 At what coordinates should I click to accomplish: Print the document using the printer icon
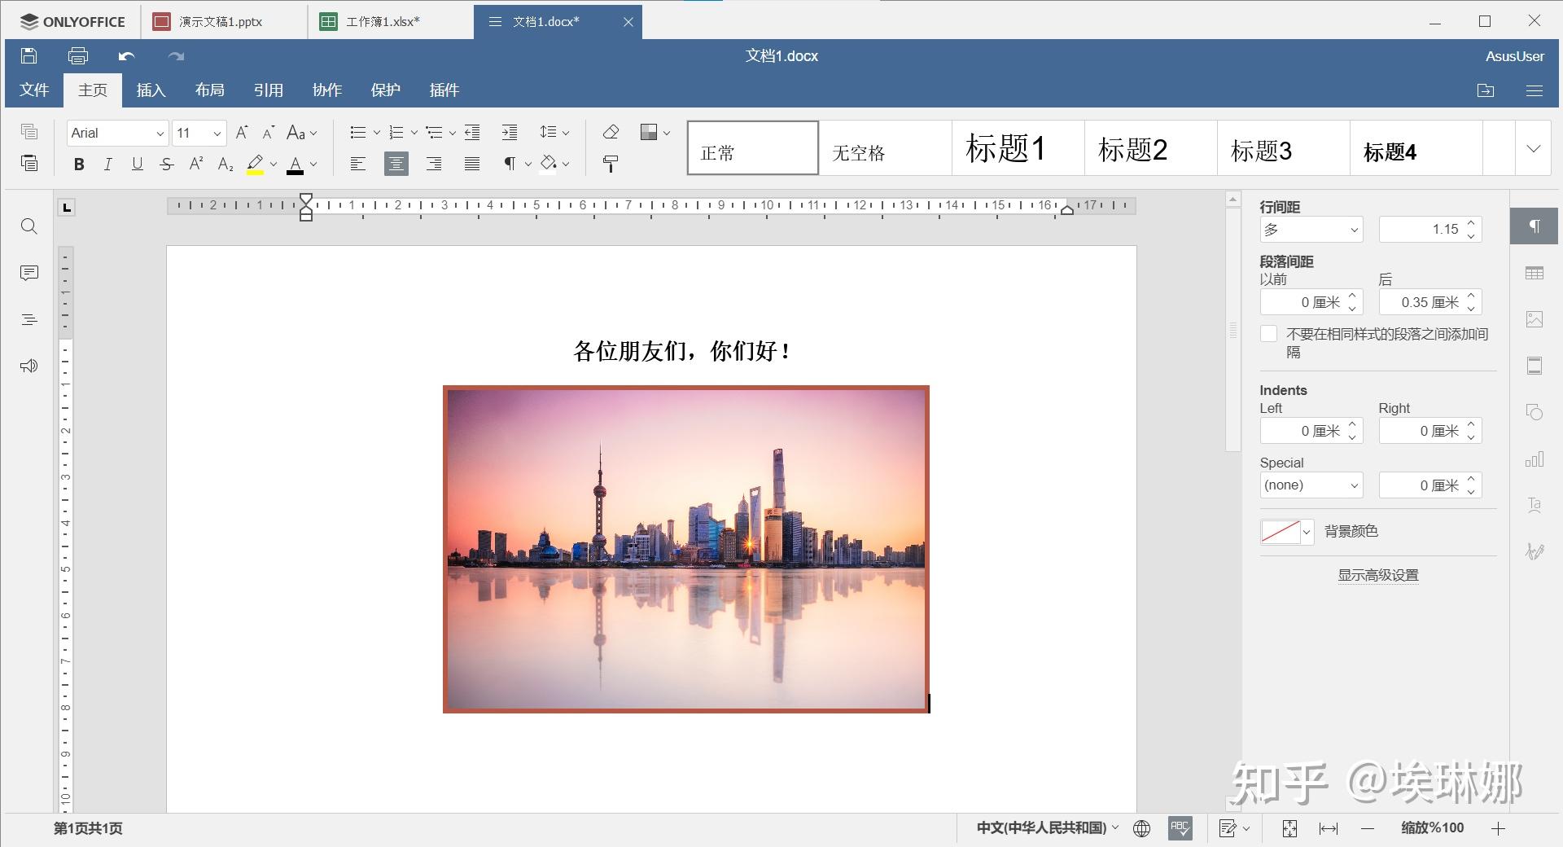coord(78,55)
